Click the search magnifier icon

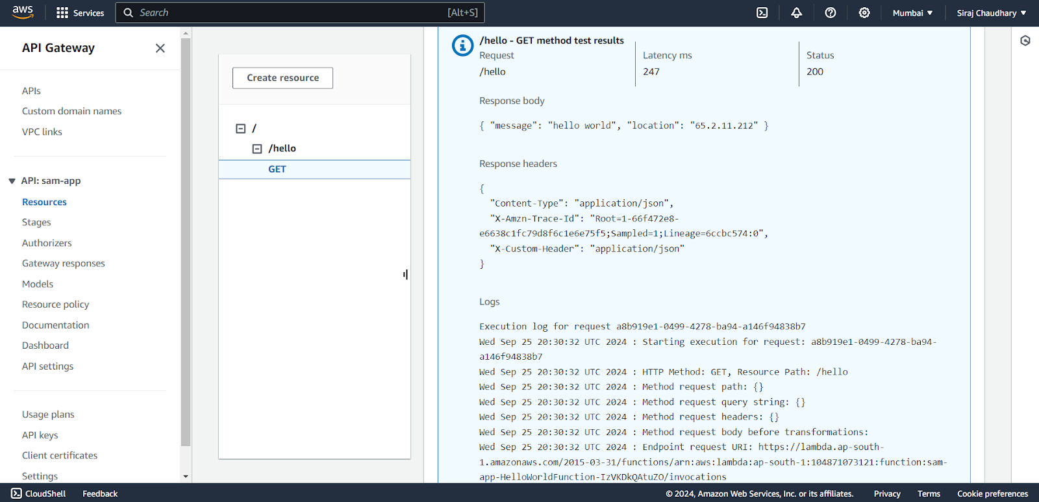tap(129, 12)
